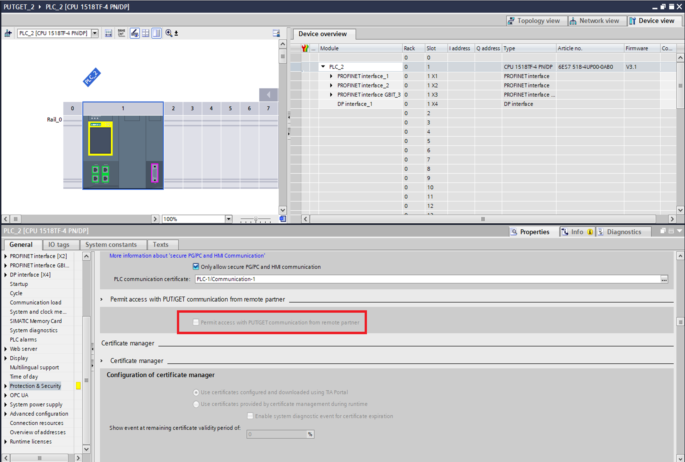
Task: Collapse the inspector window using the down arrow
Action: click(679, 231)
